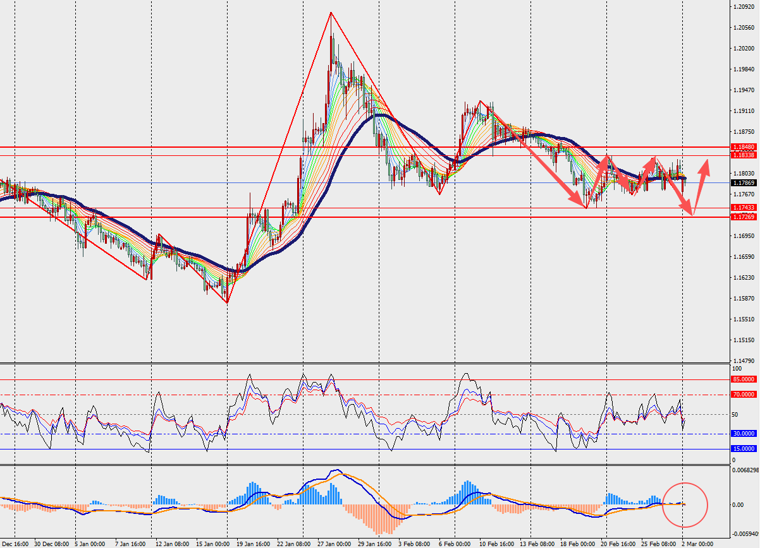Click the 1.18480 red price level label
Image resolution: width=760 pixels, height=548 pixels.
pos(743,146)
